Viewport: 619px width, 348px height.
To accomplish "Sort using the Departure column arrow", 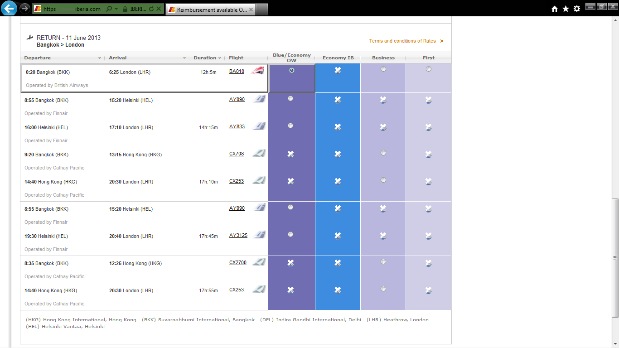I will coord(100,58).
